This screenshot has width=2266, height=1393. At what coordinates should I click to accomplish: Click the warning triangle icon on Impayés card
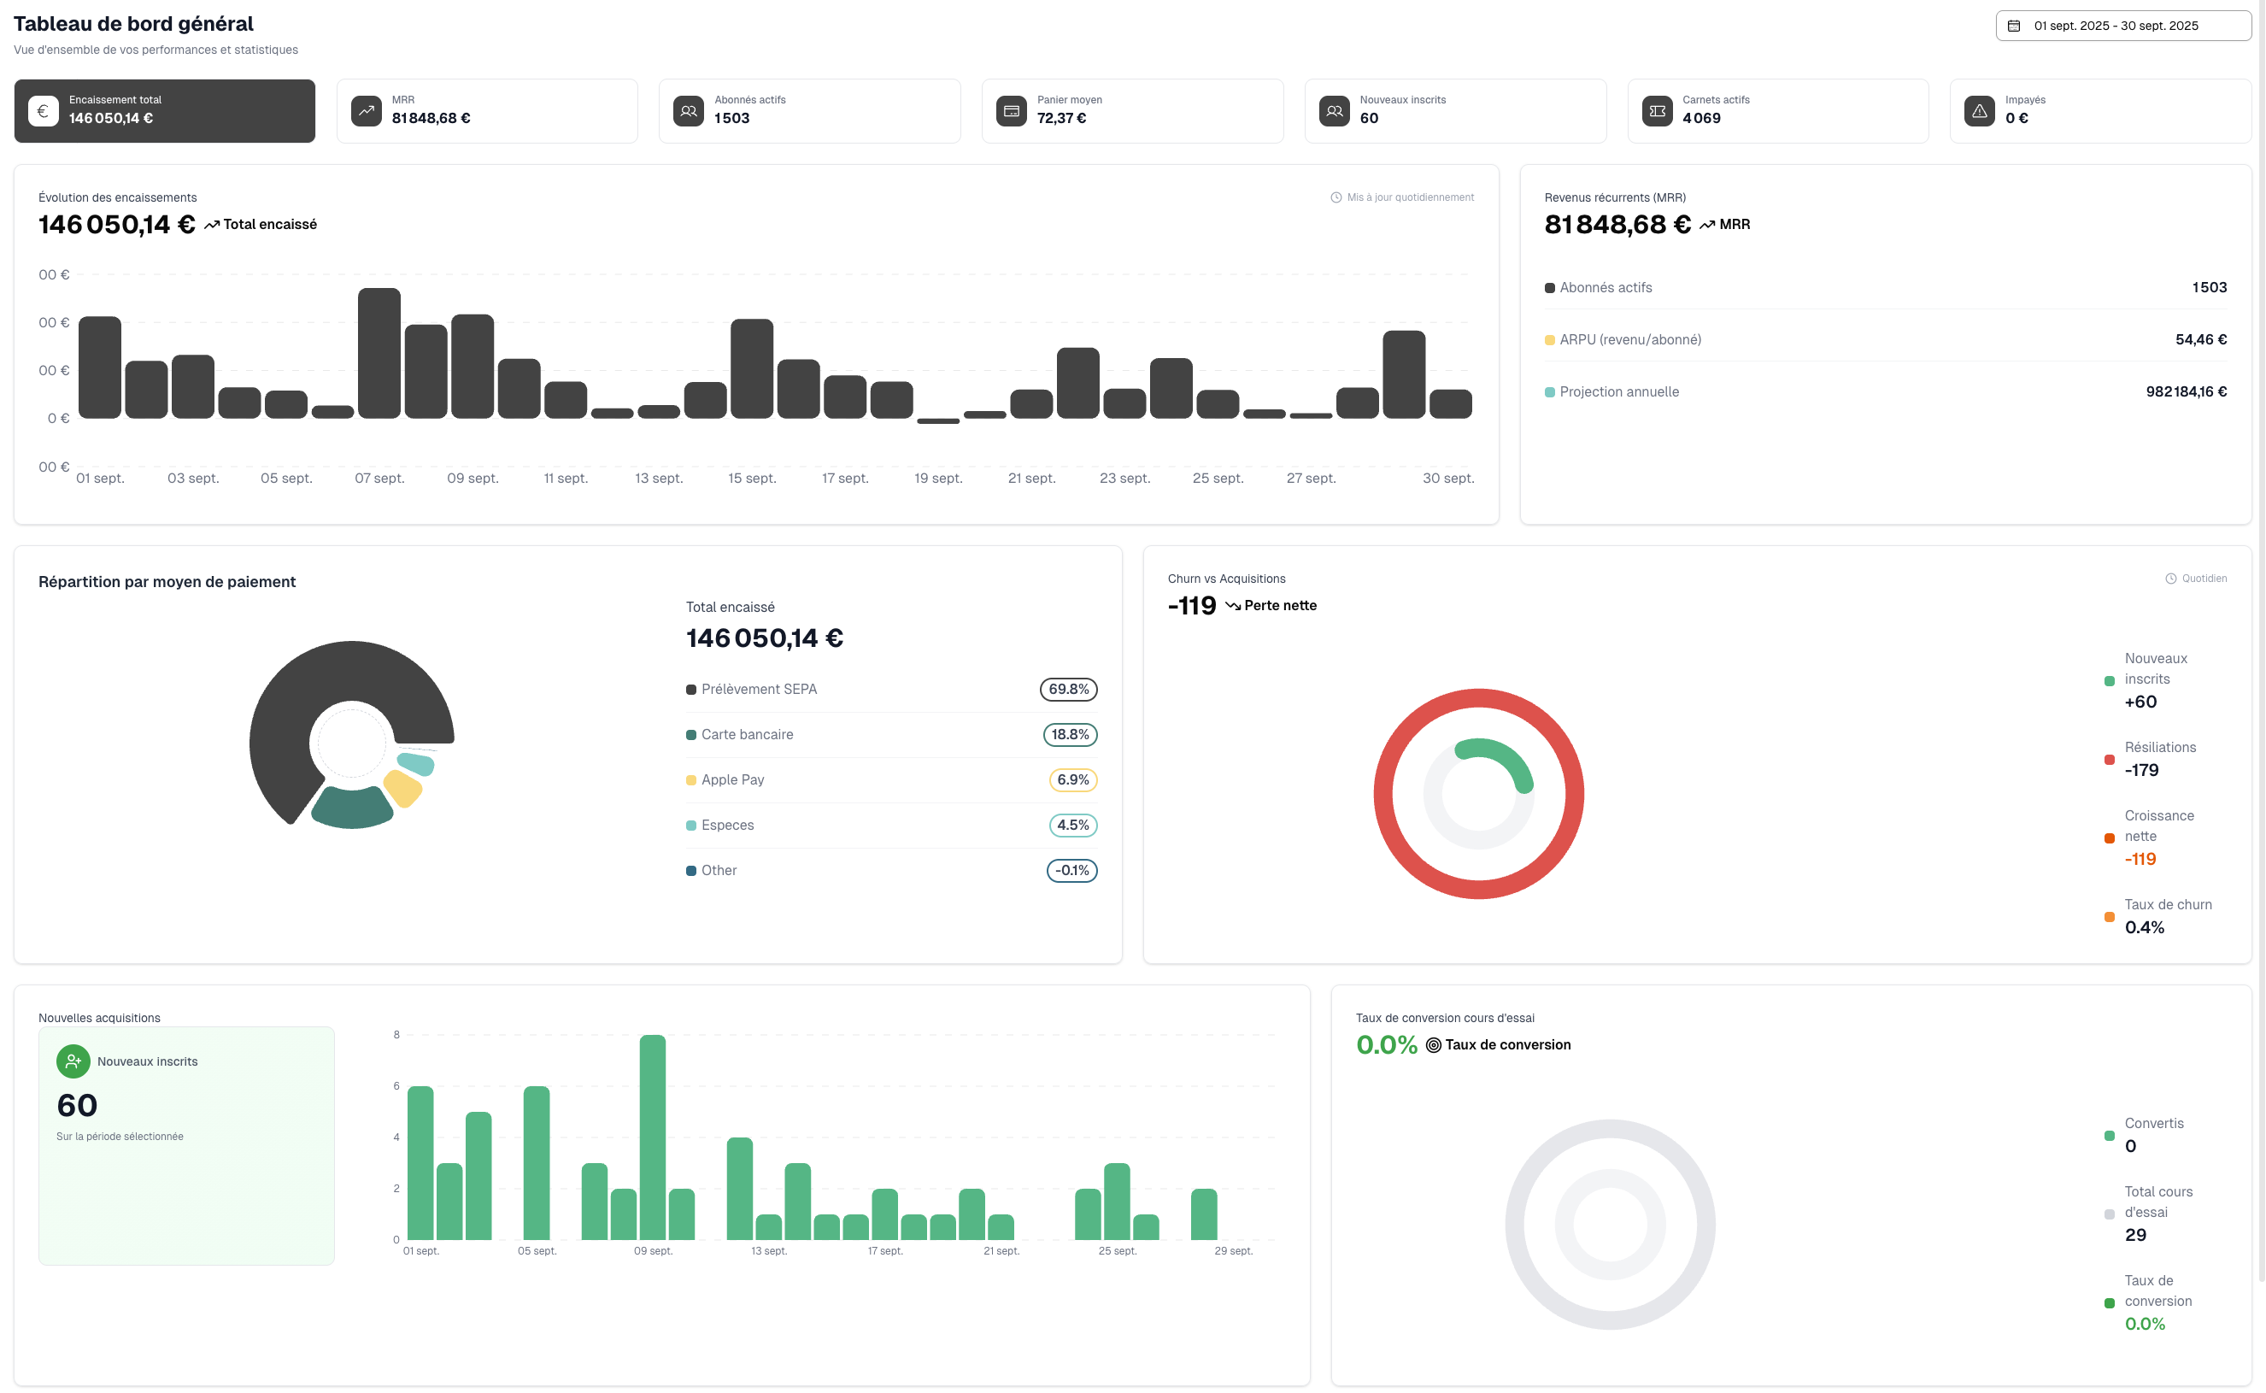click(x=1980, y=110)
